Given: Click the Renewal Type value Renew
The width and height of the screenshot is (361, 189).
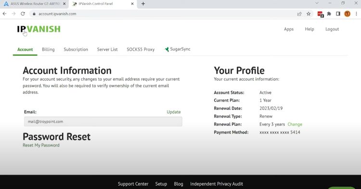Looking at the screenshot, I should 266,116.
